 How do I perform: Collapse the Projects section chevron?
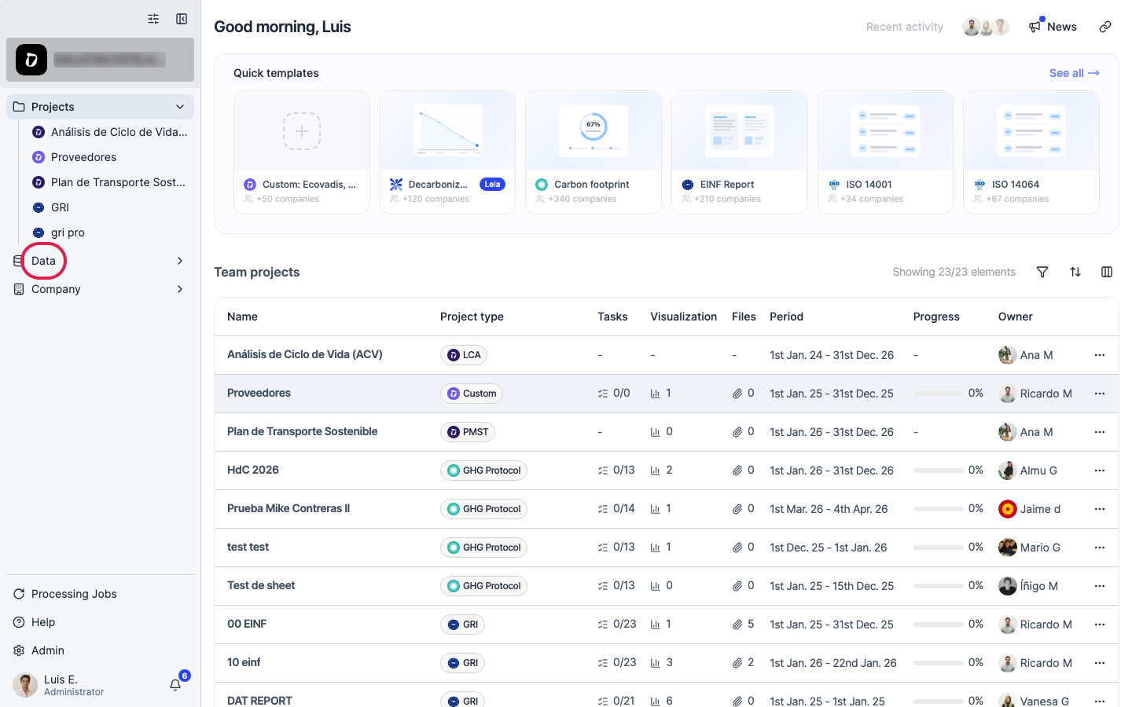tap(180, 107)
